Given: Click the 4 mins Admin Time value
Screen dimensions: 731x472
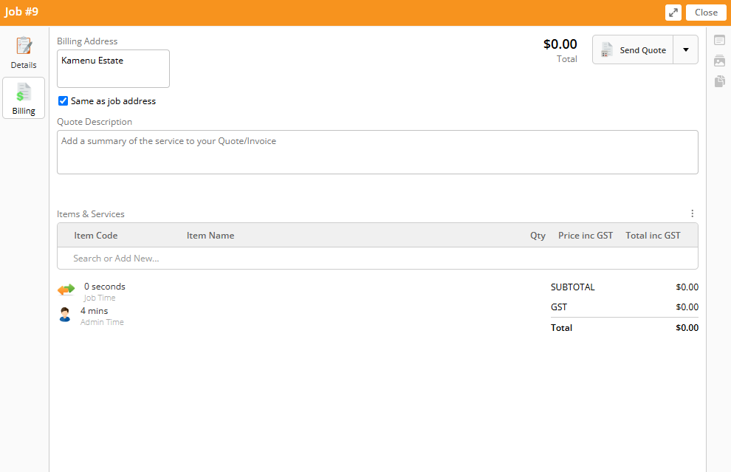Looking at the screenshot, I should tap(95, 311).
